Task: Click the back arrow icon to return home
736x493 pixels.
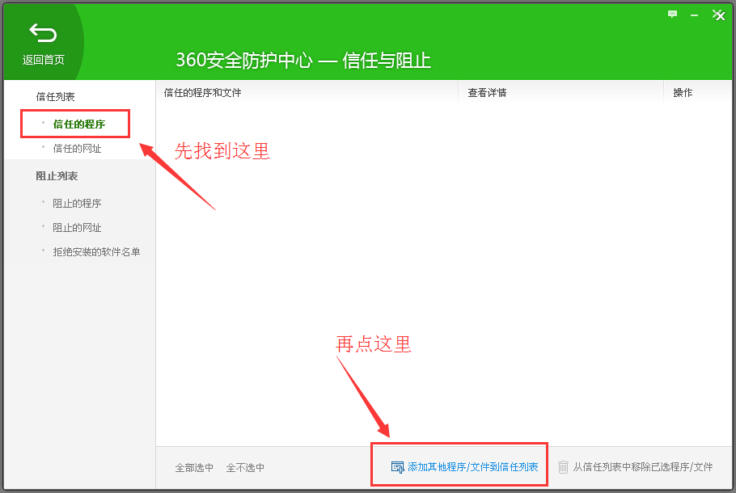Action: coord(43,33)
